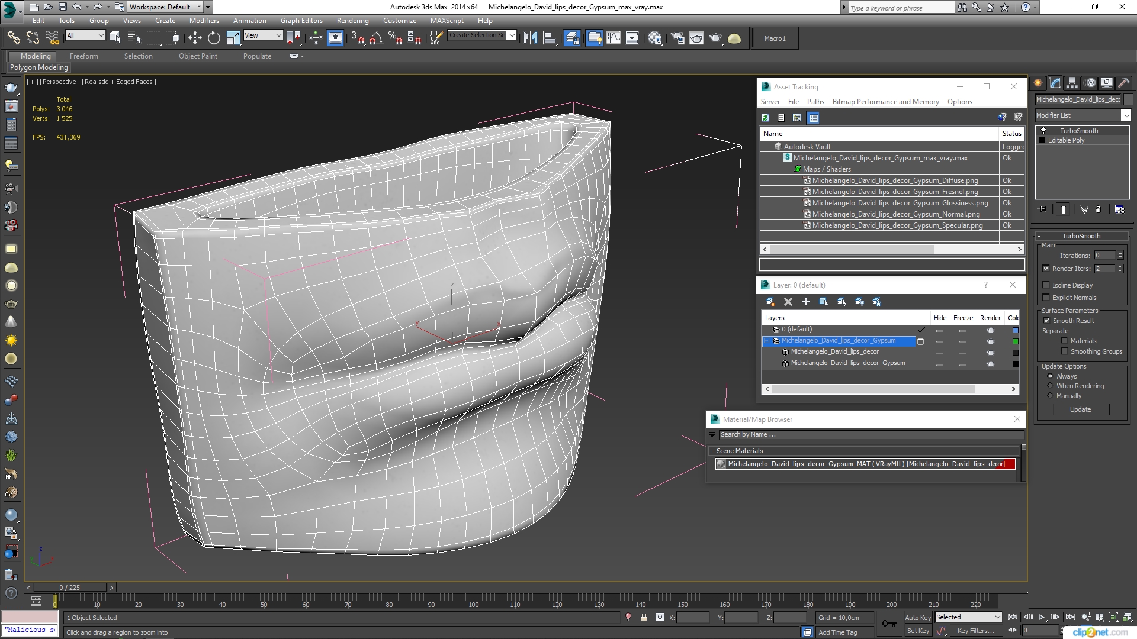Screen dimensions: 1137x639
Task: Collapse the Scene Materials group
Action: tap(712, 451)
